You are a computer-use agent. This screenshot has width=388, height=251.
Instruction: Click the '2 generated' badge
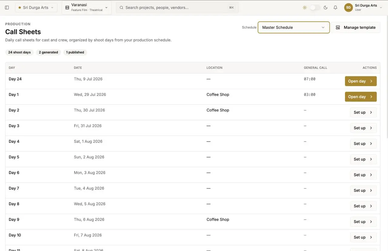(48, 52)
